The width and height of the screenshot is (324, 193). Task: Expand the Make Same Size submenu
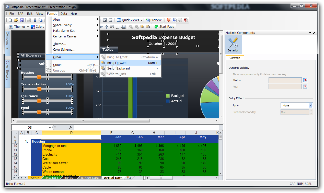(72, 31)
